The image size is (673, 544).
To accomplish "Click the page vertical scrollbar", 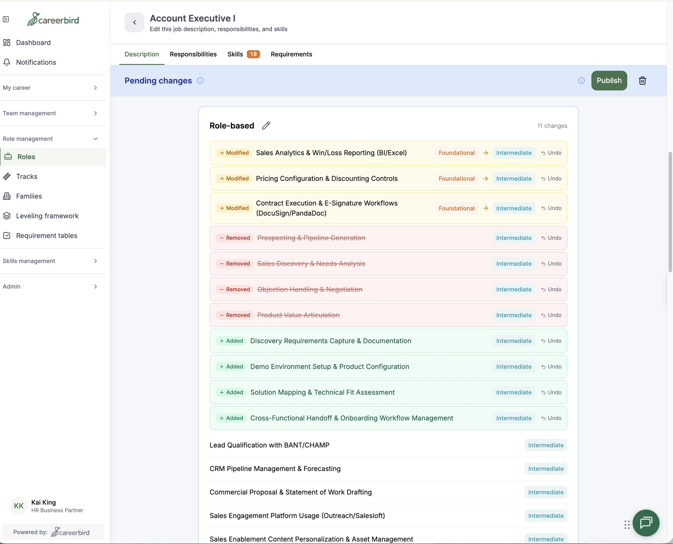I will pos(670,212).
